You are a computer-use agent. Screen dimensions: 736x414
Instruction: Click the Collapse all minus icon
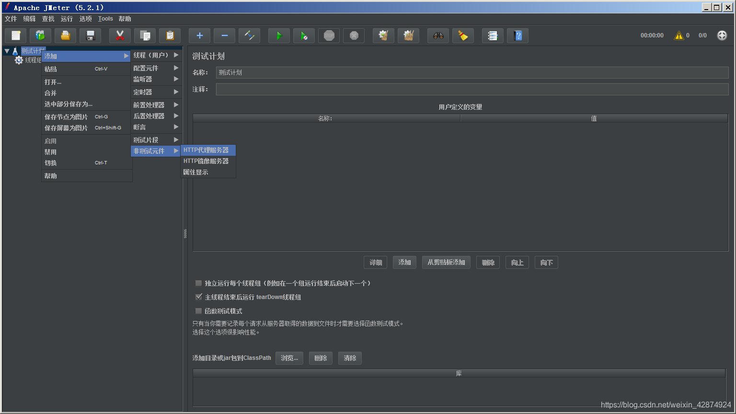(224, 35)
